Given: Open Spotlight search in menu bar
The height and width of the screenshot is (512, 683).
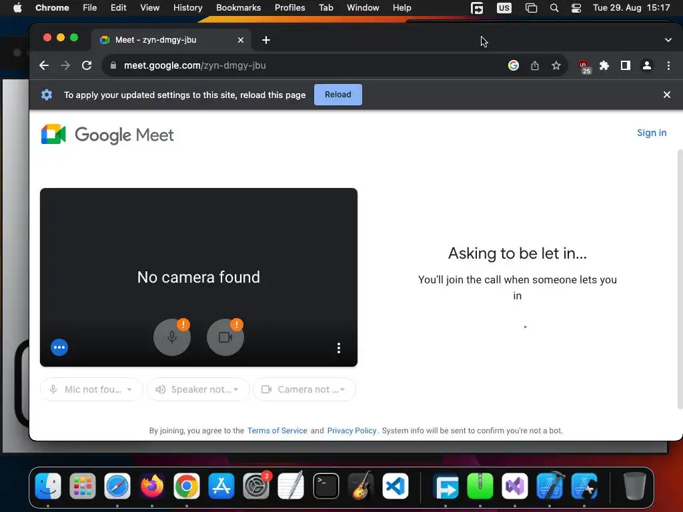Looking at the screenshot, I should click(554, 8).
